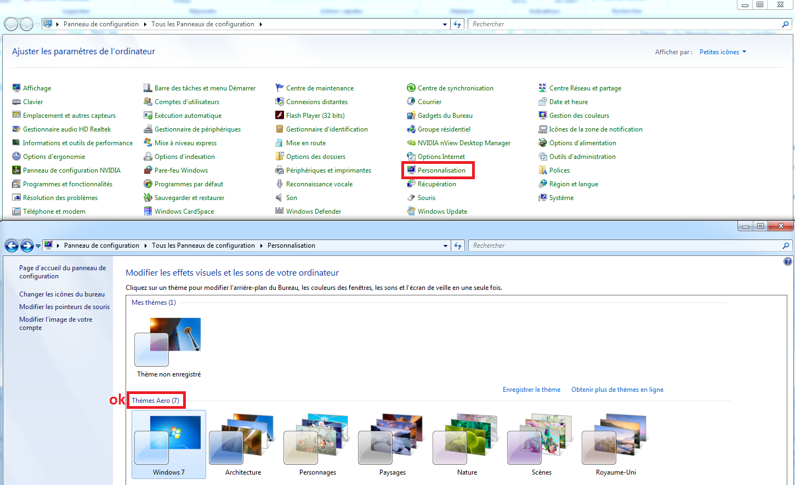Select the Royaume-Uni theme
Viewport: 795px width, 485px height.
(x=616, y=444)
